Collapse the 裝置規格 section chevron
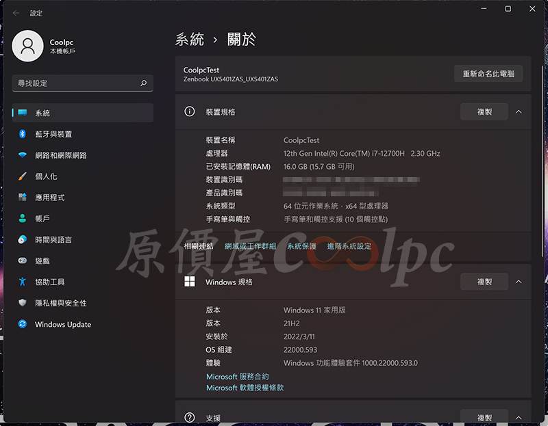Viewport: 548px width, 426px height. (519, 111)
